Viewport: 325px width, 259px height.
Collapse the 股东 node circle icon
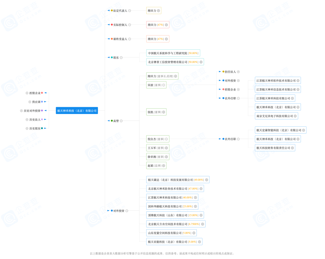pos(121,57)
